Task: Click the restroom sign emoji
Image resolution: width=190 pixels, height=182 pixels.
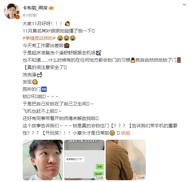Action: coord(44,89)
